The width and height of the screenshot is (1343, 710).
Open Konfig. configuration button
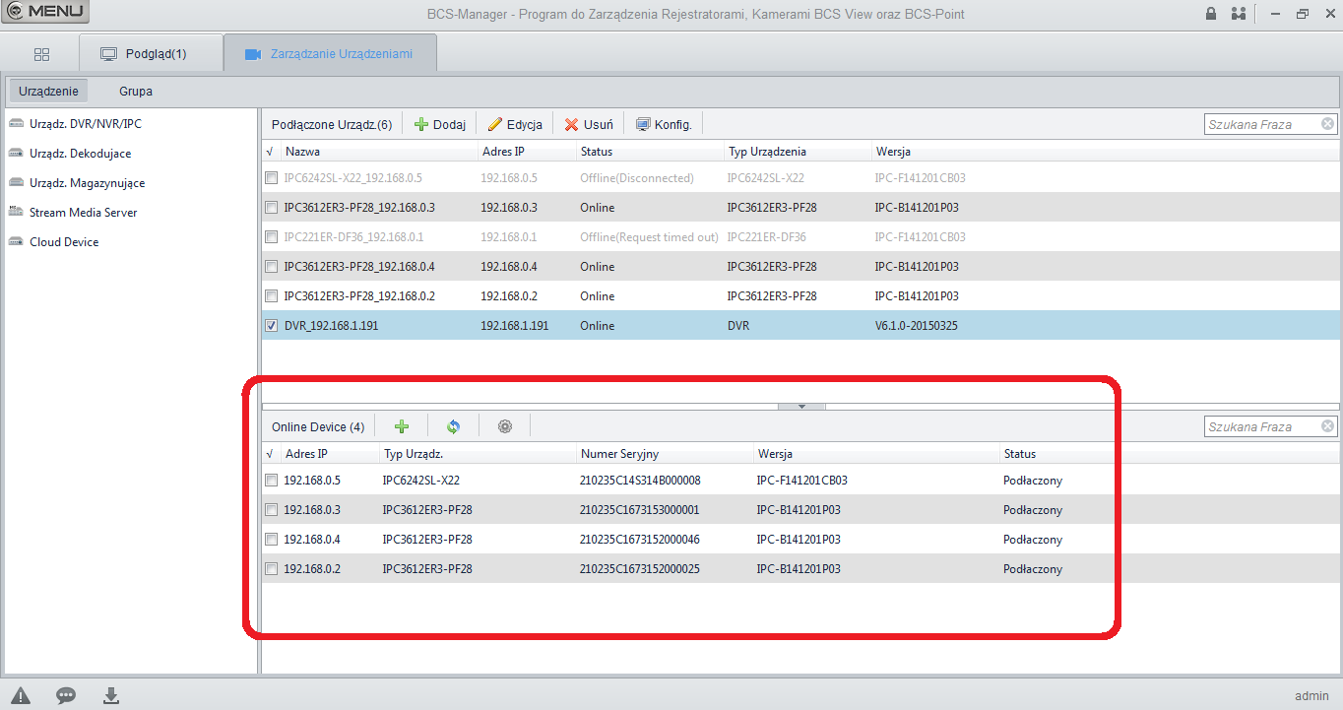(664, 124)
